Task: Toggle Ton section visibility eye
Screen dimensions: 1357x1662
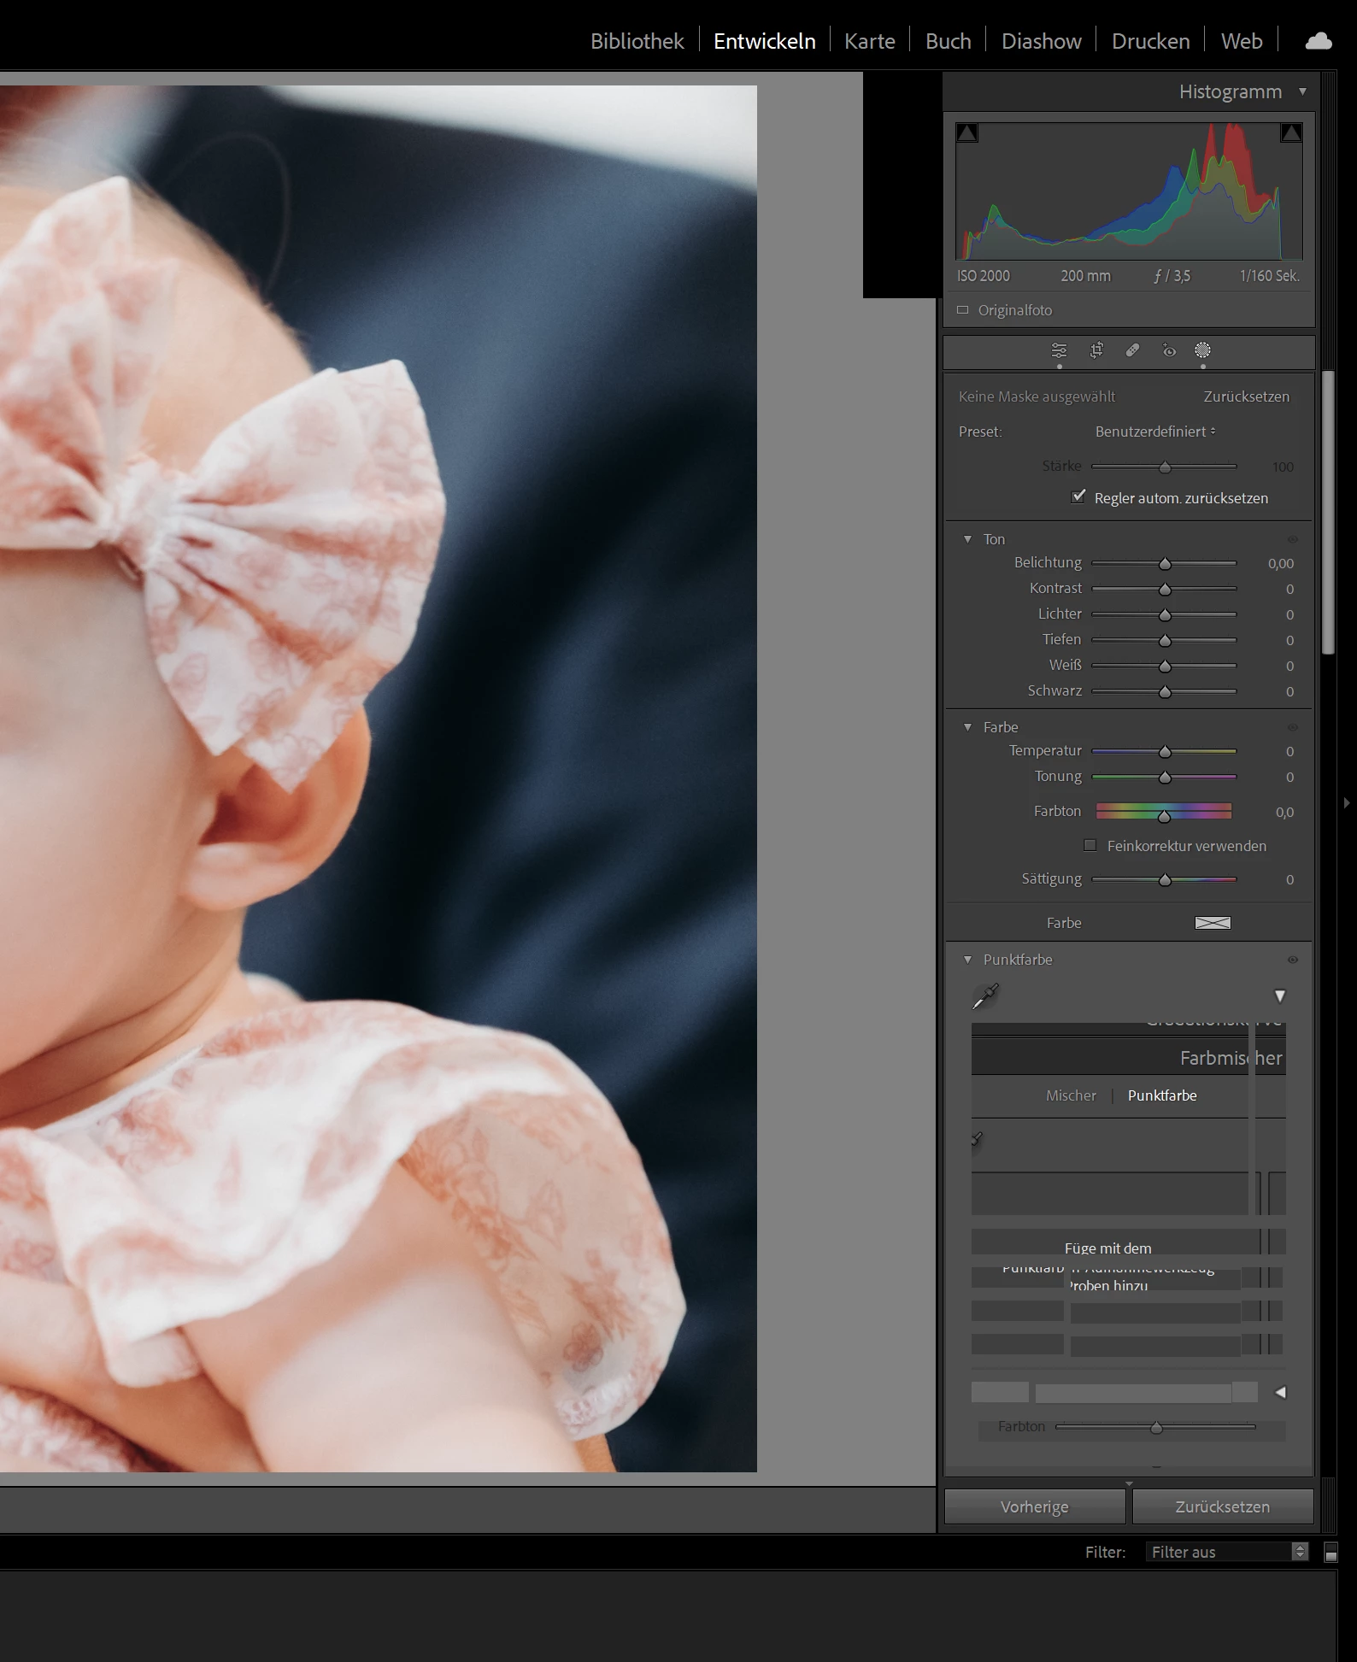Action: [x=1293, y=539]
